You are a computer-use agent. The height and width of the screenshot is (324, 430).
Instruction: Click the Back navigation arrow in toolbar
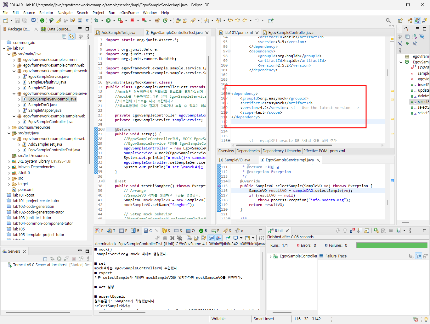[x=245, y=20]
